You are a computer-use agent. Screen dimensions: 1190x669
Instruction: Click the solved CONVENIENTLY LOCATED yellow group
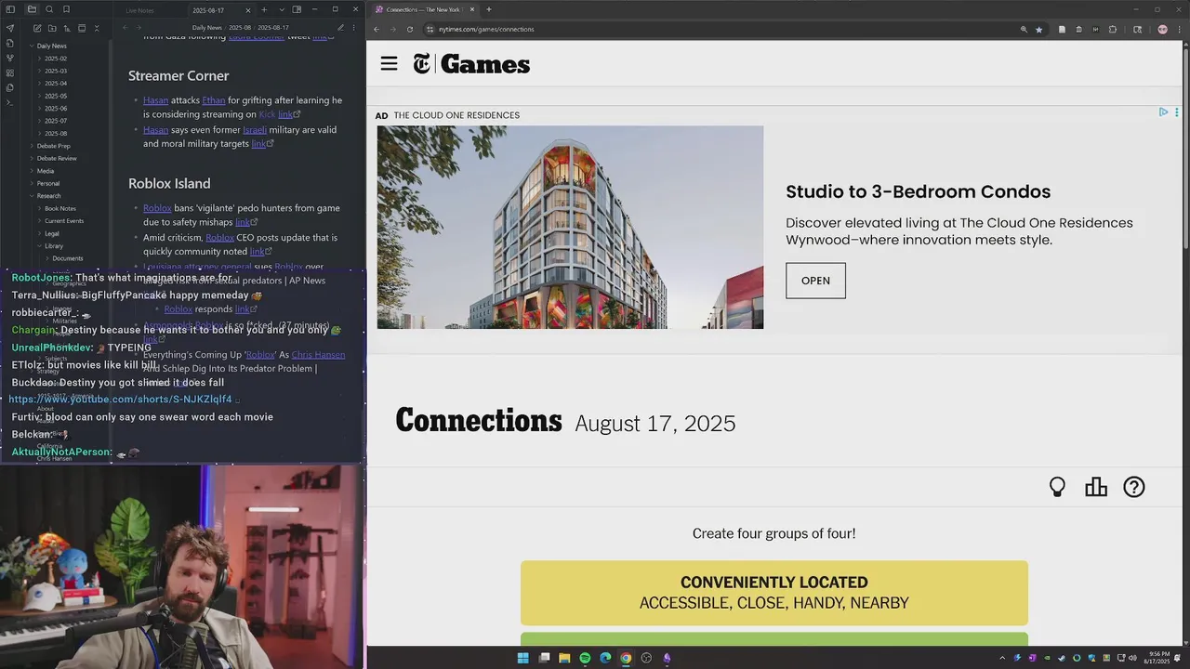[774, 593]
